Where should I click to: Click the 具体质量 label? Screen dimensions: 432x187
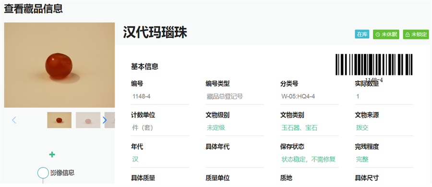(x=143, y=178)
